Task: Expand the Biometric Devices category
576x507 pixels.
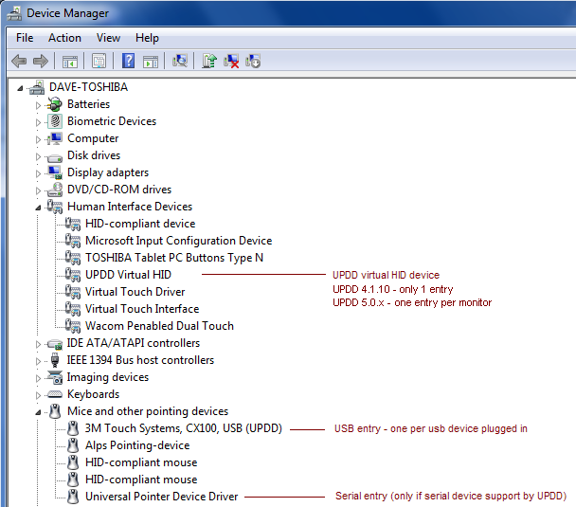Action: click(38, 122)
